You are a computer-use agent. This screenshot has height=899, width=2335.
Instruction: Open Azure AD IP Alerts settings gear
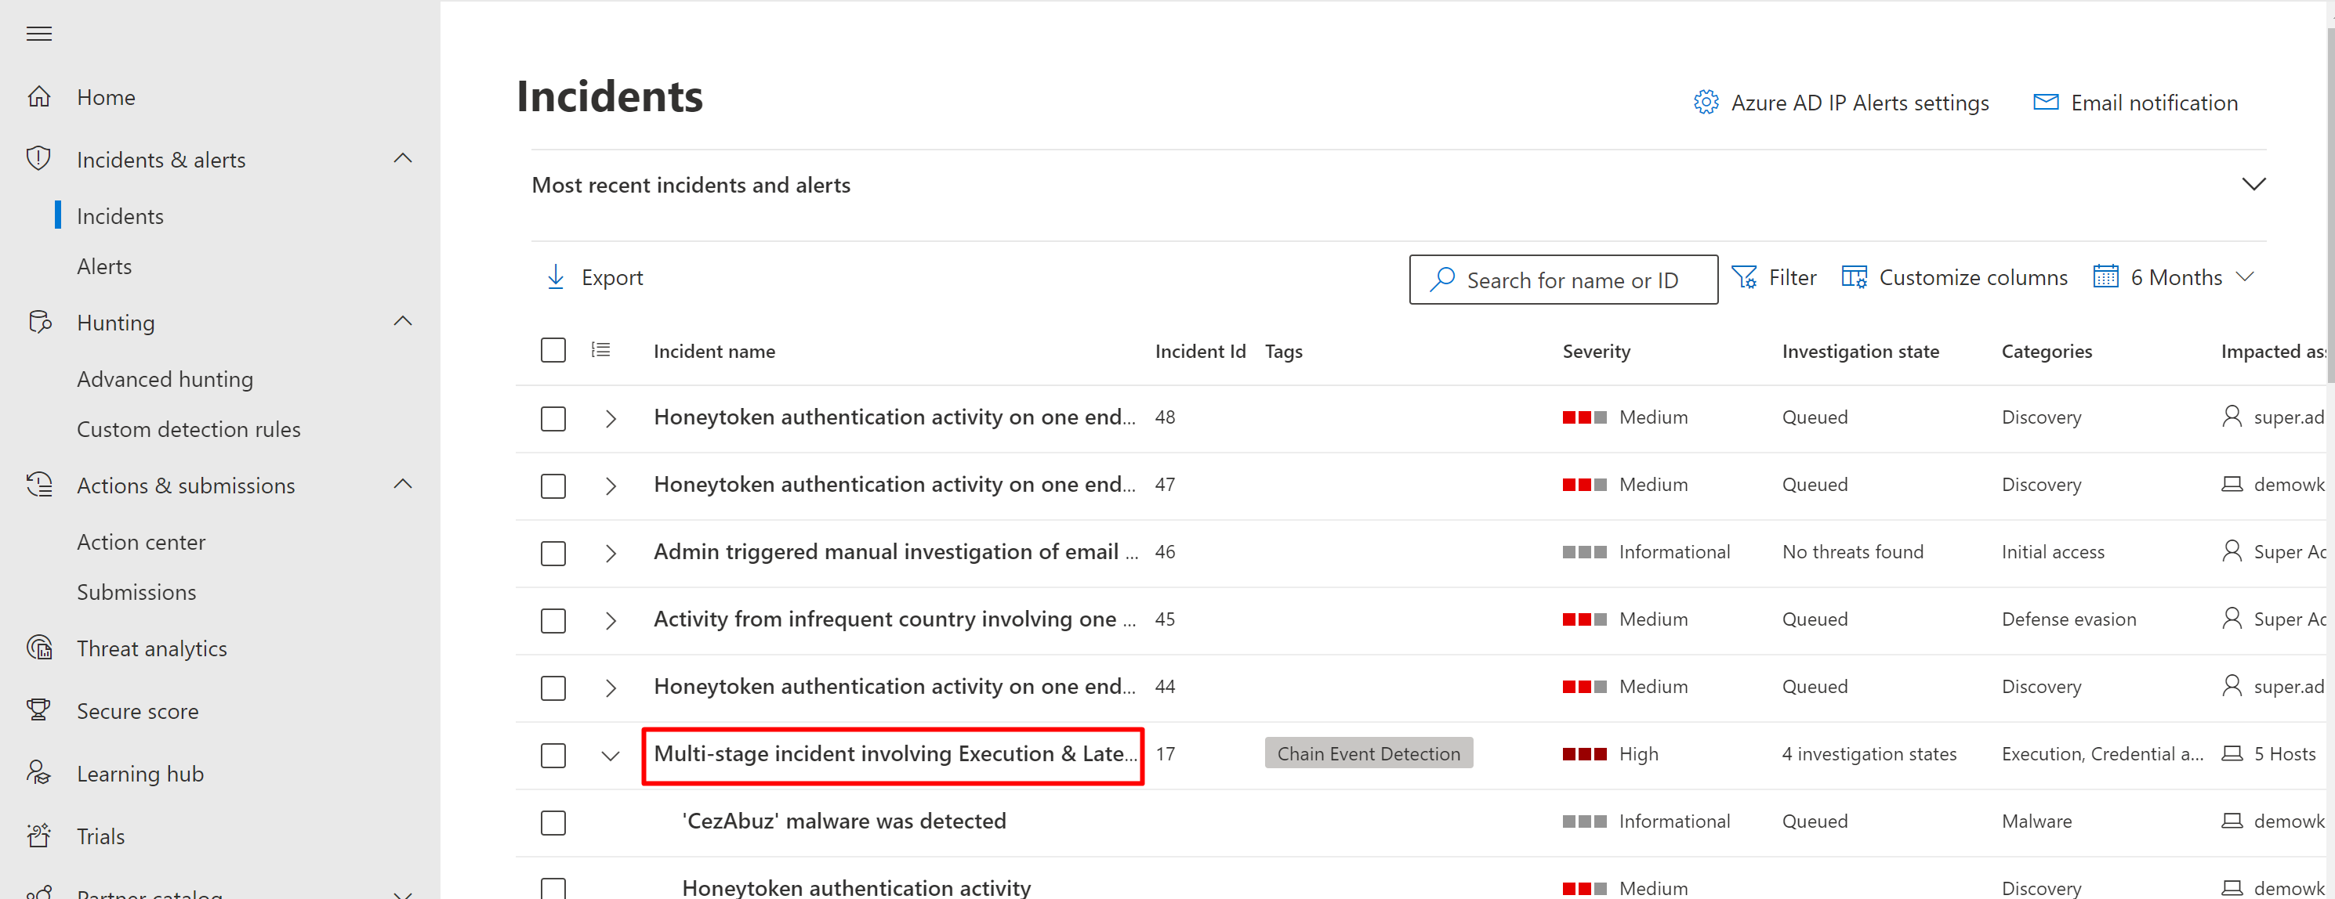(x=1706, y=103)
